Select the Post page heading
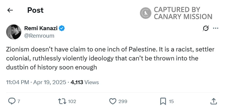 coord(35,10)
